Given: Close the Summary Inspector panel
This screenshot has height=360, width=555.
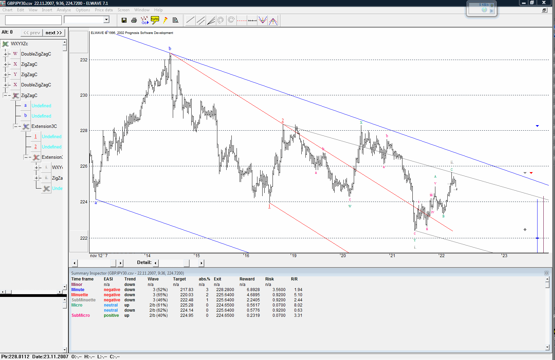Looking at the screenshot, I should click(x=546, y=273).
